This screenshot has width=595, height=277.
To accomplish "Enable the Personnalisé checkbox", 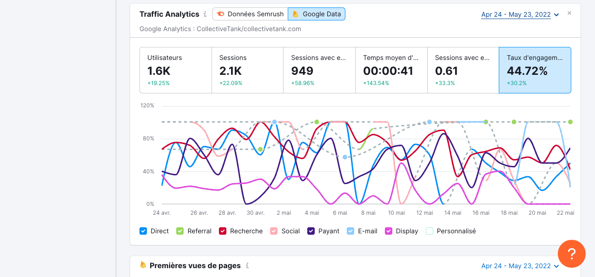I will point(430,231).
